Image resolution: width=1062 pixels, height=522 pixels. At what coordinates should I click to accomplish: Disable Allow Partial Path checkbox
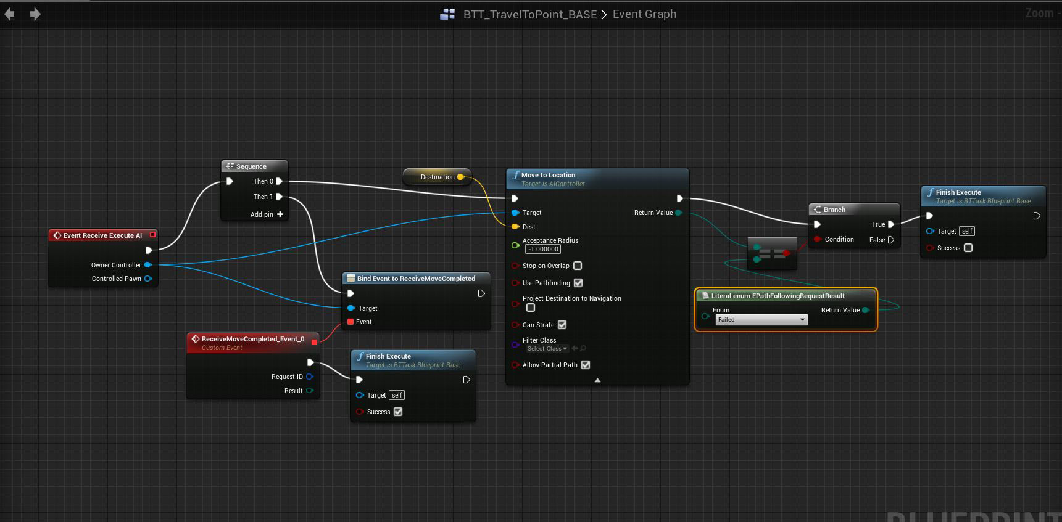pos(586,365)
